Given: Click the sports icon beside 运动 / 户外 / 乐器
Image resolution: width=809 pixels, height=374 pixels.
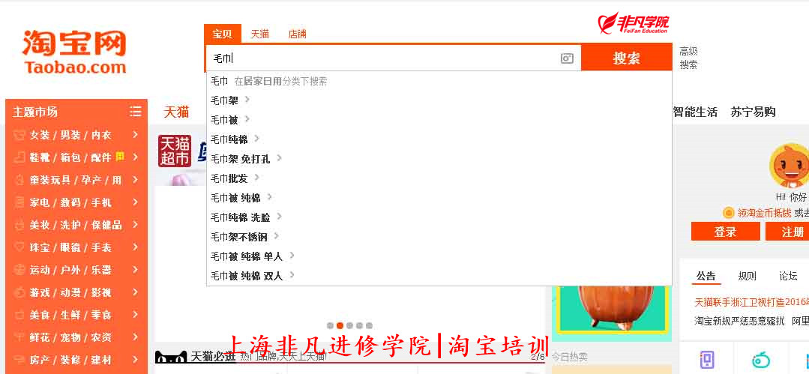Looking at the screenshot, I should pyautogui.click(x=19, y=270).
